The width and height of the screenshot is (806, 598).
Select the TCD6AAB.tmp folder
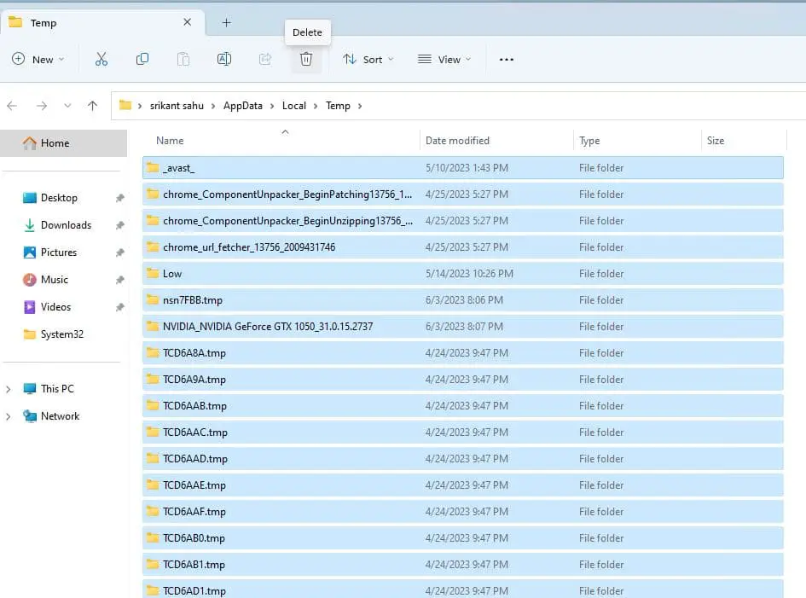tap(462, 406)
